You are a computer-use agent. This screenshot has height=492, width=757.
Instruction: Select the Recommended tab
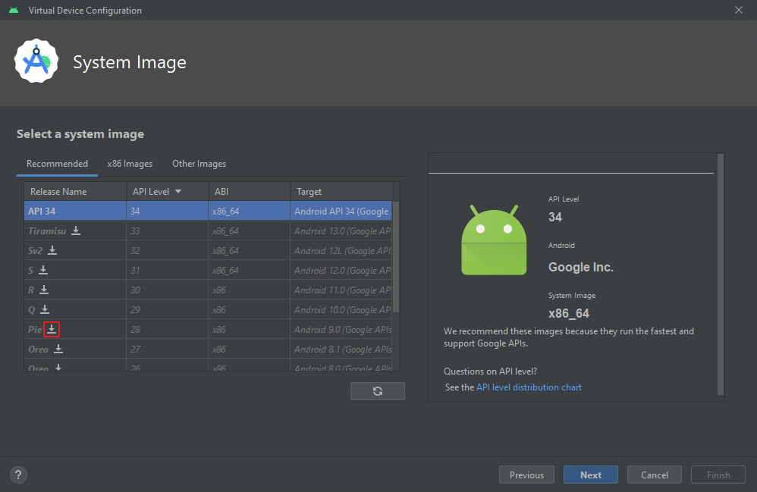[x=57, y=164]
